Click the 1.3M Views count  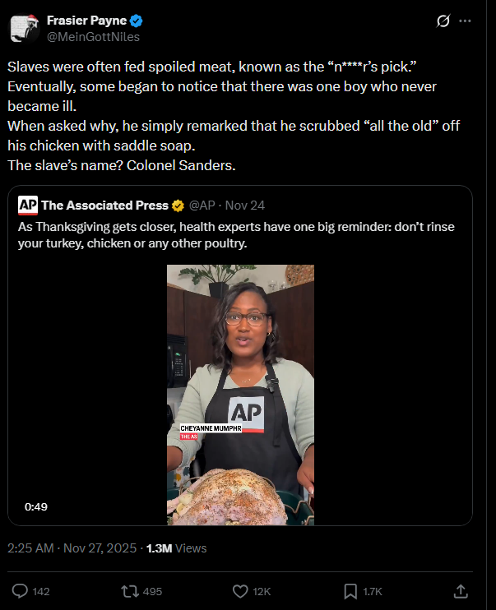click(176, 548)
